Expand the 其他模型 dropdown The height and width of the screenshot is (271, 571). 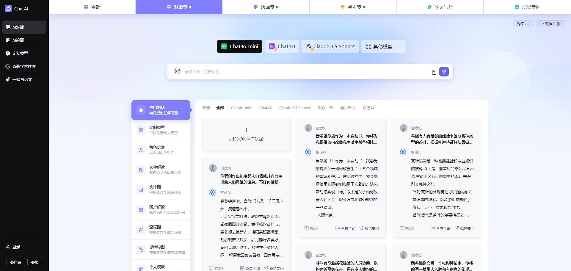(x=383, y=46)
